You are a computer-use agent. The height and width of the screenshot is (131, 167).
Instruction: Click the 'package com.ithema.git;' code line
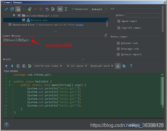tap(33, 75)
